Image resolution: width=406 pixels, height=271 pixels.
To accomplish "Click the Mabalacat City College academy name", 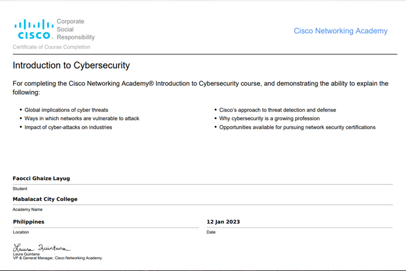I will [45, 200].
